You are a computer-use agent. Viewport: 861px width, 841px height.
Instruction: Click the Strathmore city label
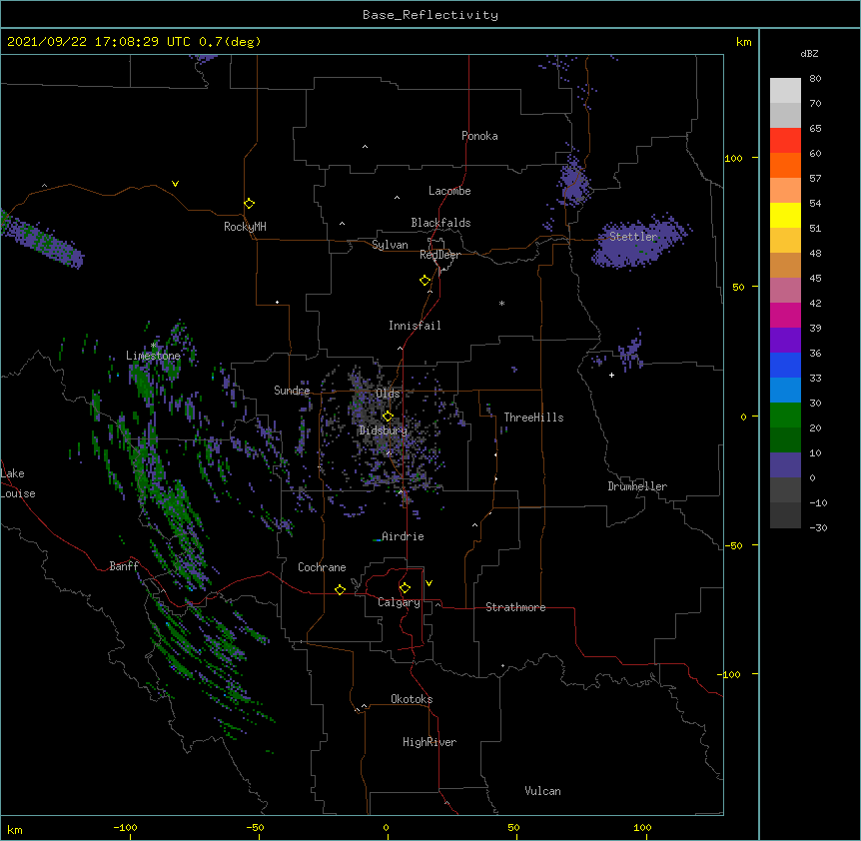515,607
